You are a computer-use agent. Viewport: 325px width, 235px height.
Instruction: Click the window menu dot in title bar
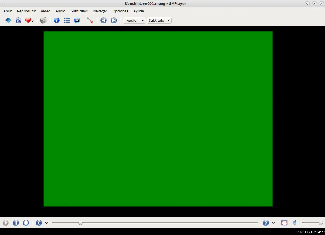pos(3,3)
